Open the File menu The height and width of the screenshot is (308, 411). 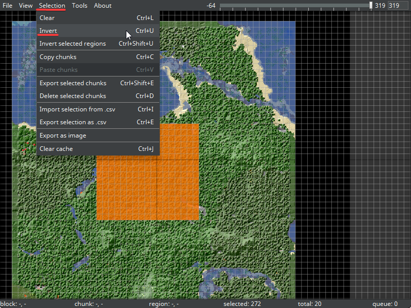7,6
